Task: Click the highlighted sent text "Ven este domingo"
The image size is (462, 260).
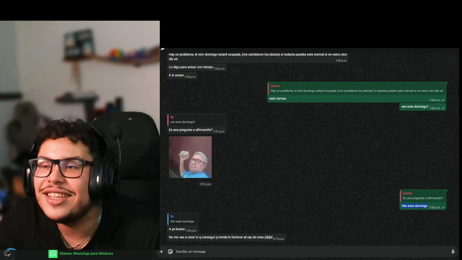Action: 414,206
